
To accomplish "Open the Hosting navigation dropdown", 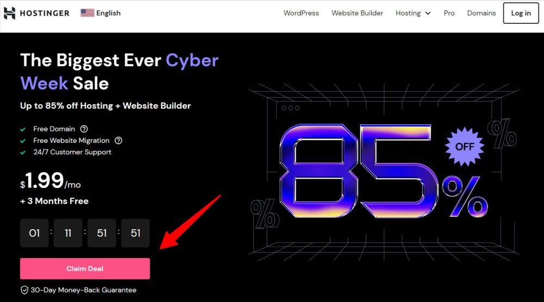I will [x=413, y=13].
